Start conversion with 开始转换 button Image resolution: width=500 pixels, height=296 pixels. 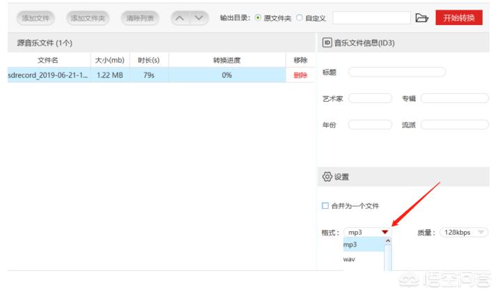click(459, 17)
